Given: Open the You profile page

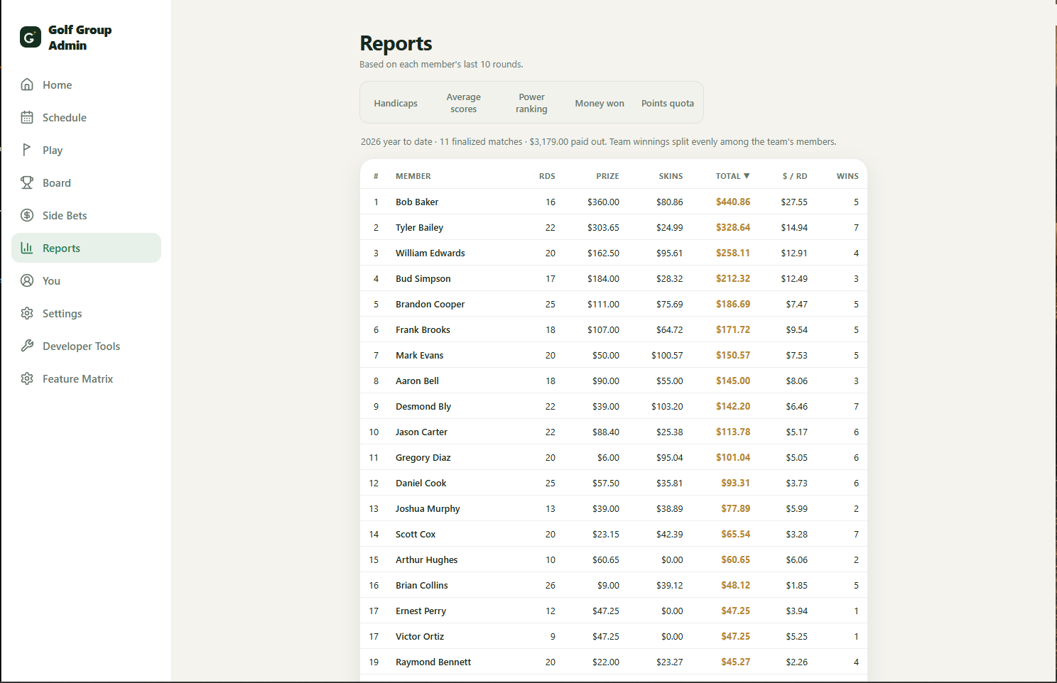Looking at the screenshot, I should pyautogui.click(x=86, y=280).
